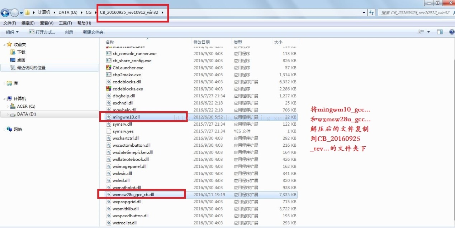This screenshot has height=228, width=455.
Task: Click file name wxspeedbutton.dll
Action: [131, 216]
